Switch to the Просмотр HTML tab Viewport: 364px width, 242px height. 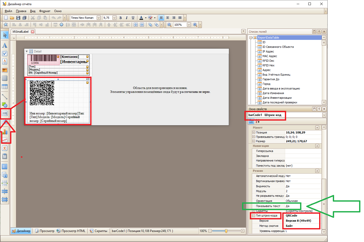pos(71,231)
